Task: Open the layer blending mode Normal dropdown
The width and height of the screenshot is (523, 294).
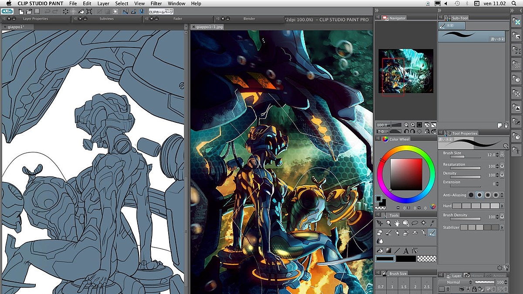Action: click(x=455, y=282)
